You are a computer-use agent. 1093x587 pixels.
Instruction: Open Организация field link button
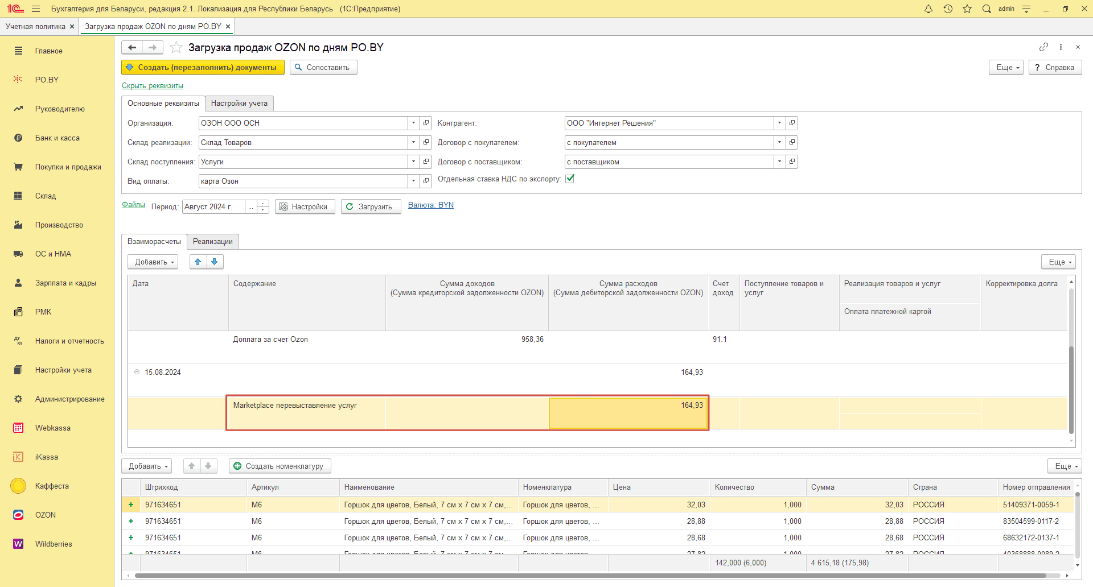[x=426, y=123]
